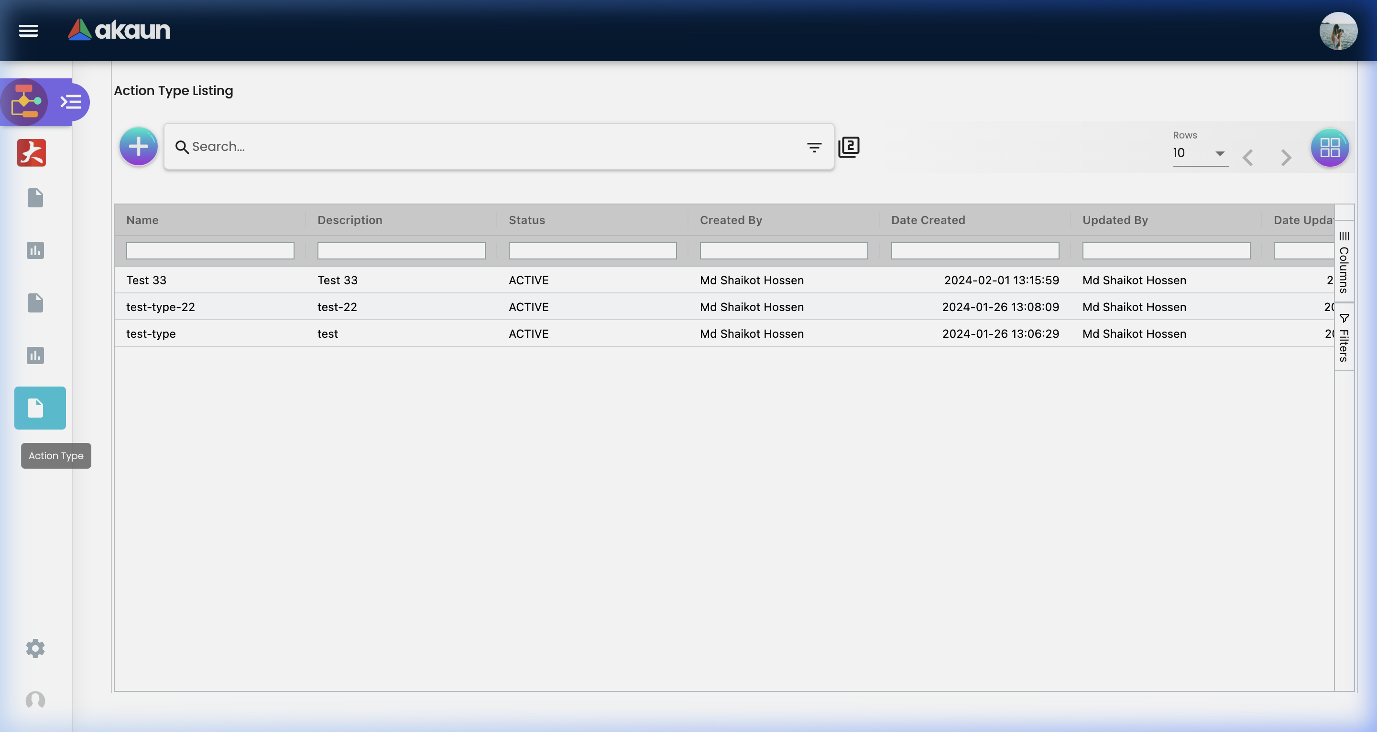The image size is (1377, 732).
Task: Open the settings gear in sidebar
Action: (35, 648)
